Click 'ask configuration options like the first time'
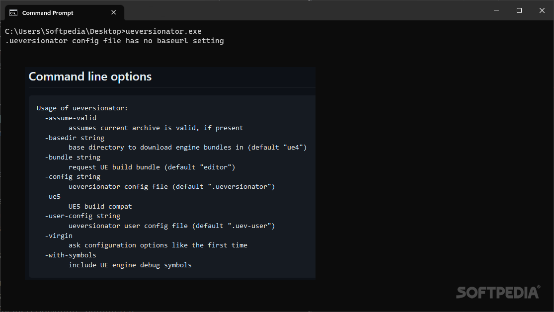 pyautogui.click(x=158, y=245)
